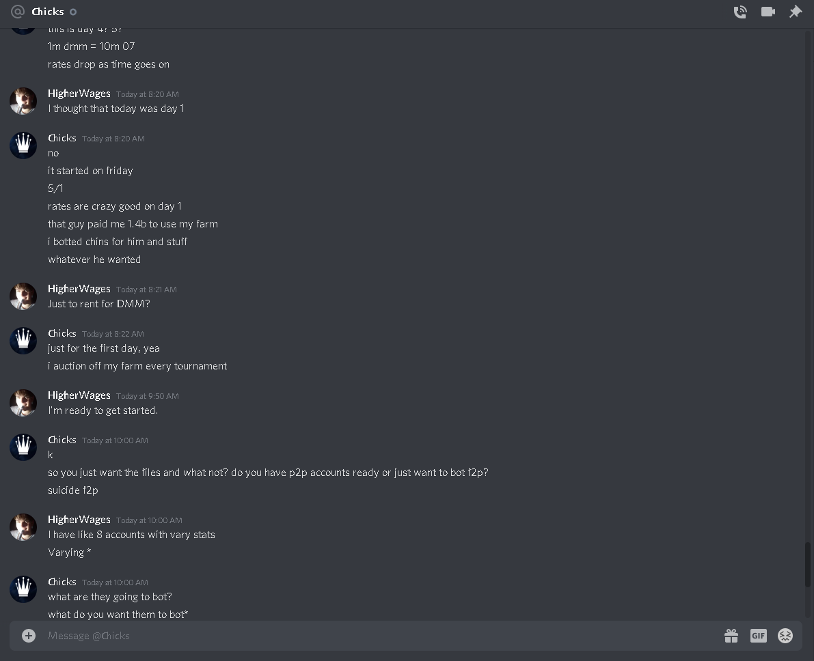Click Chicks avatar next to 'no' message
Screen dimensions: 814x661
[x=23, y=145]
